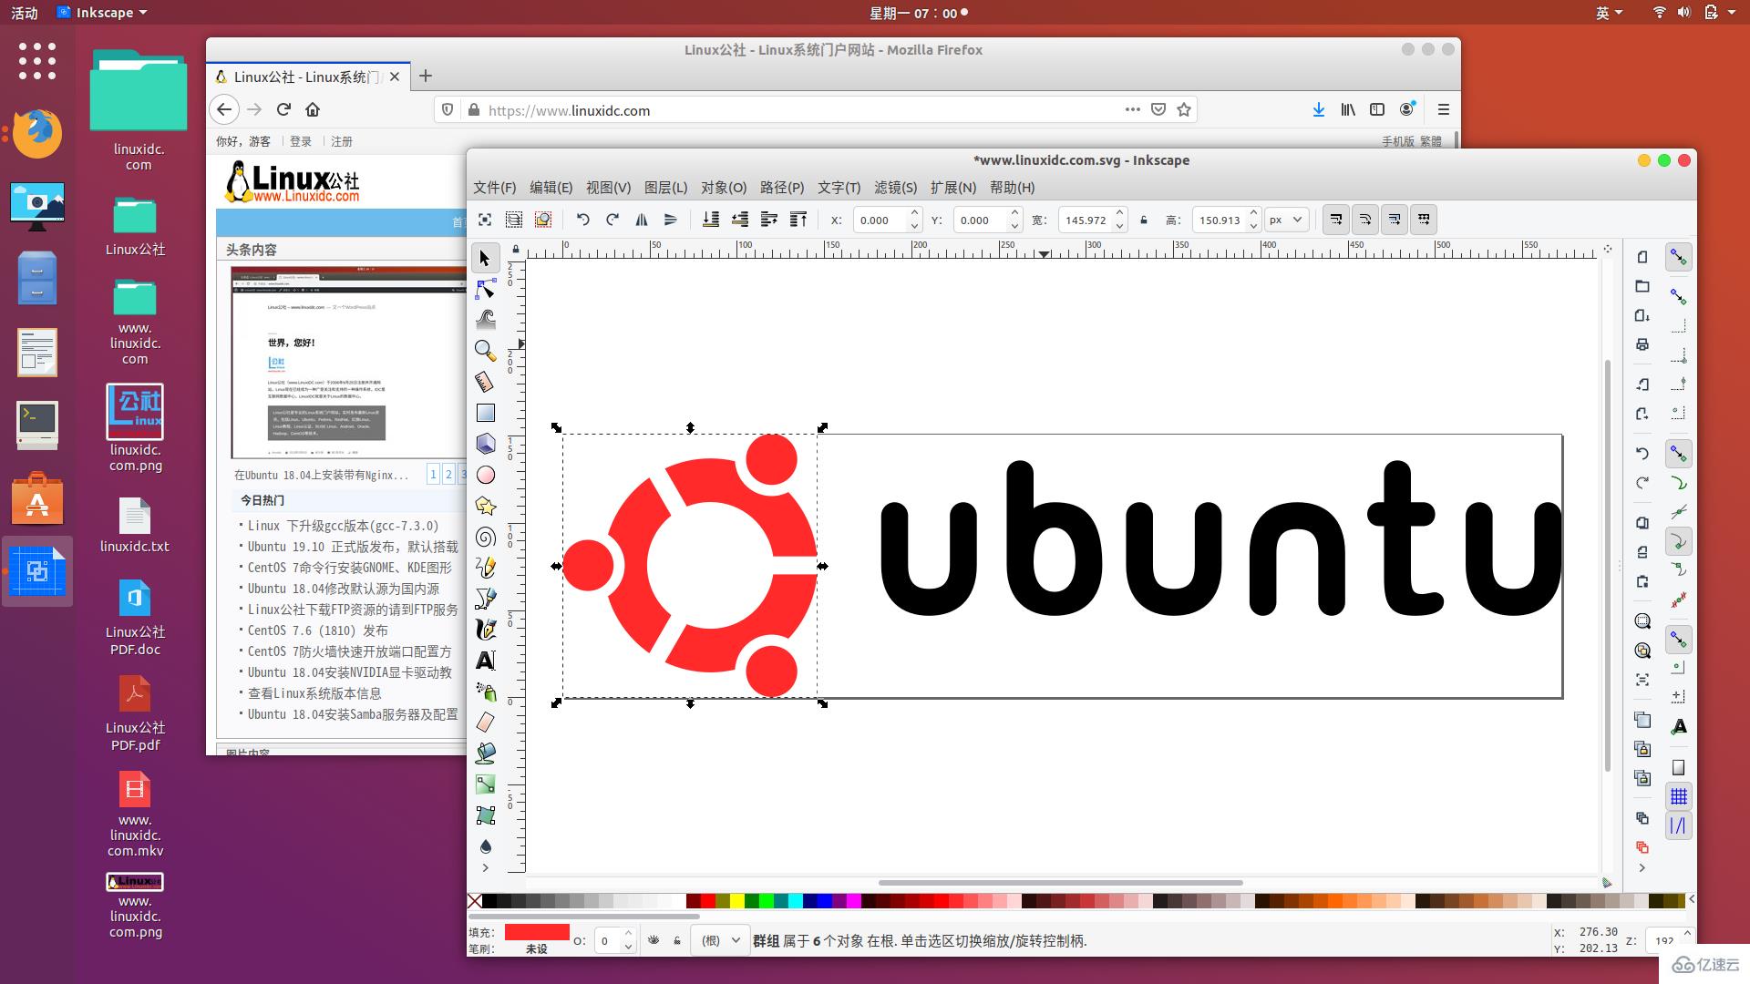Click 登录 link in Firefox page
The height and width of the screenshot is (984, 1750).
301,141
